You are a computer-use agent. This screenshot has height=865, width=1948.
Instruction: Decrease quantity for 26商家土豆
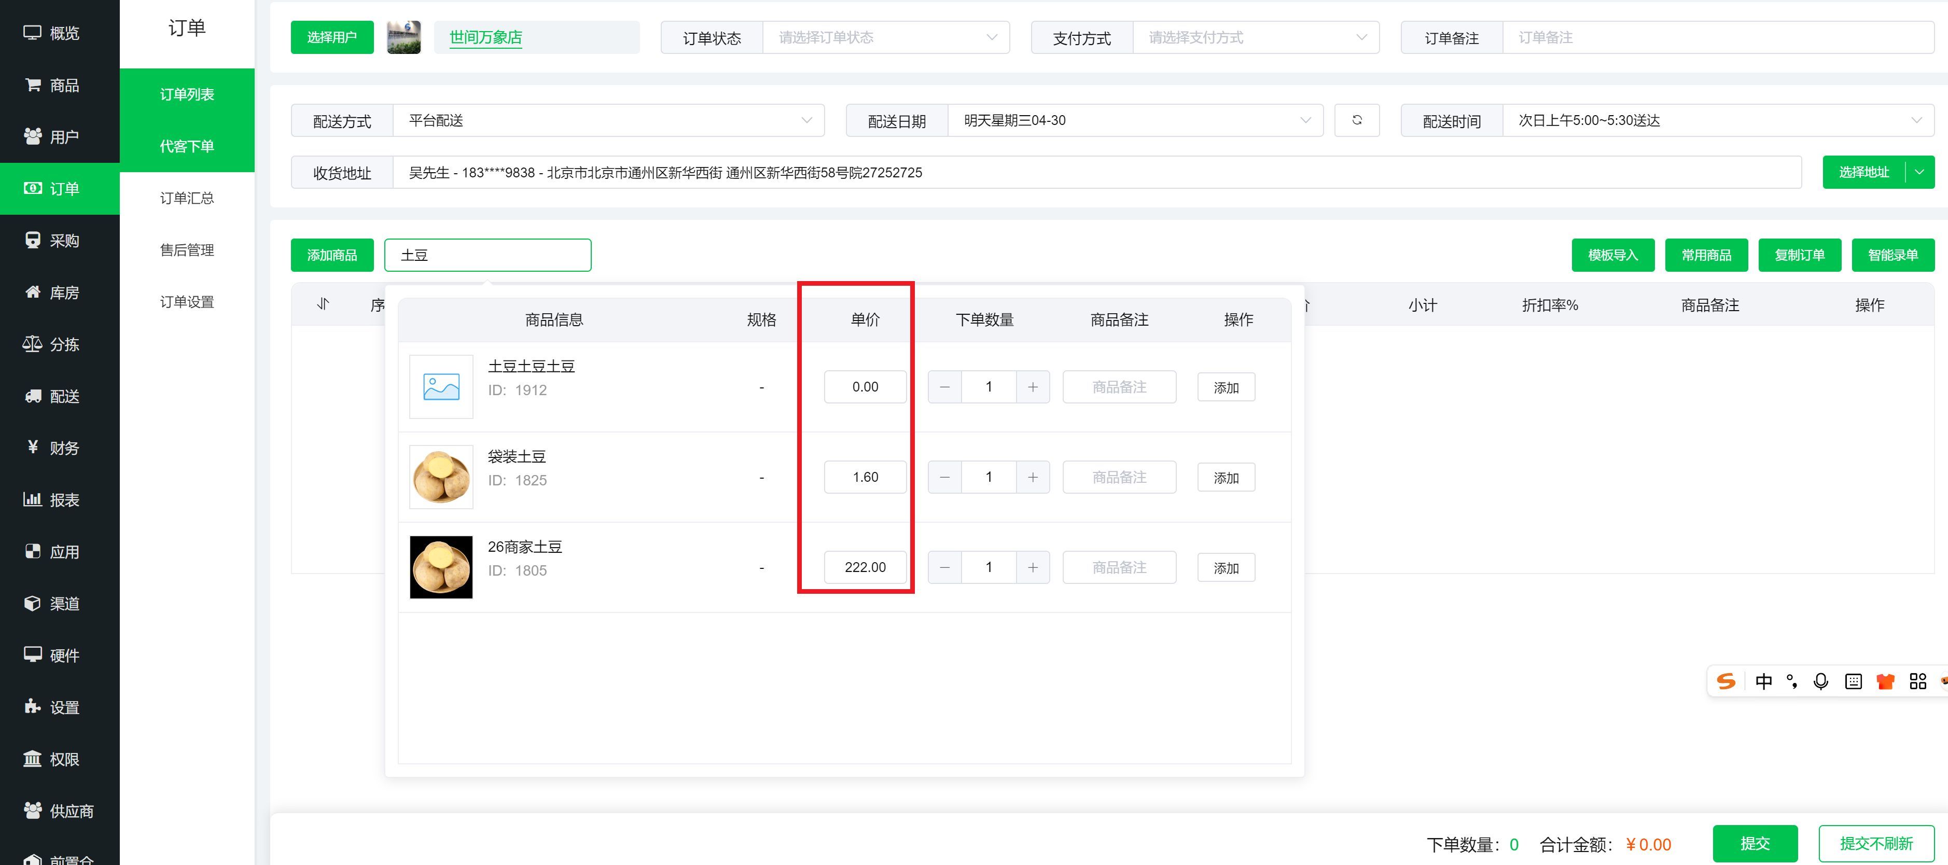(x=944, y=567)
